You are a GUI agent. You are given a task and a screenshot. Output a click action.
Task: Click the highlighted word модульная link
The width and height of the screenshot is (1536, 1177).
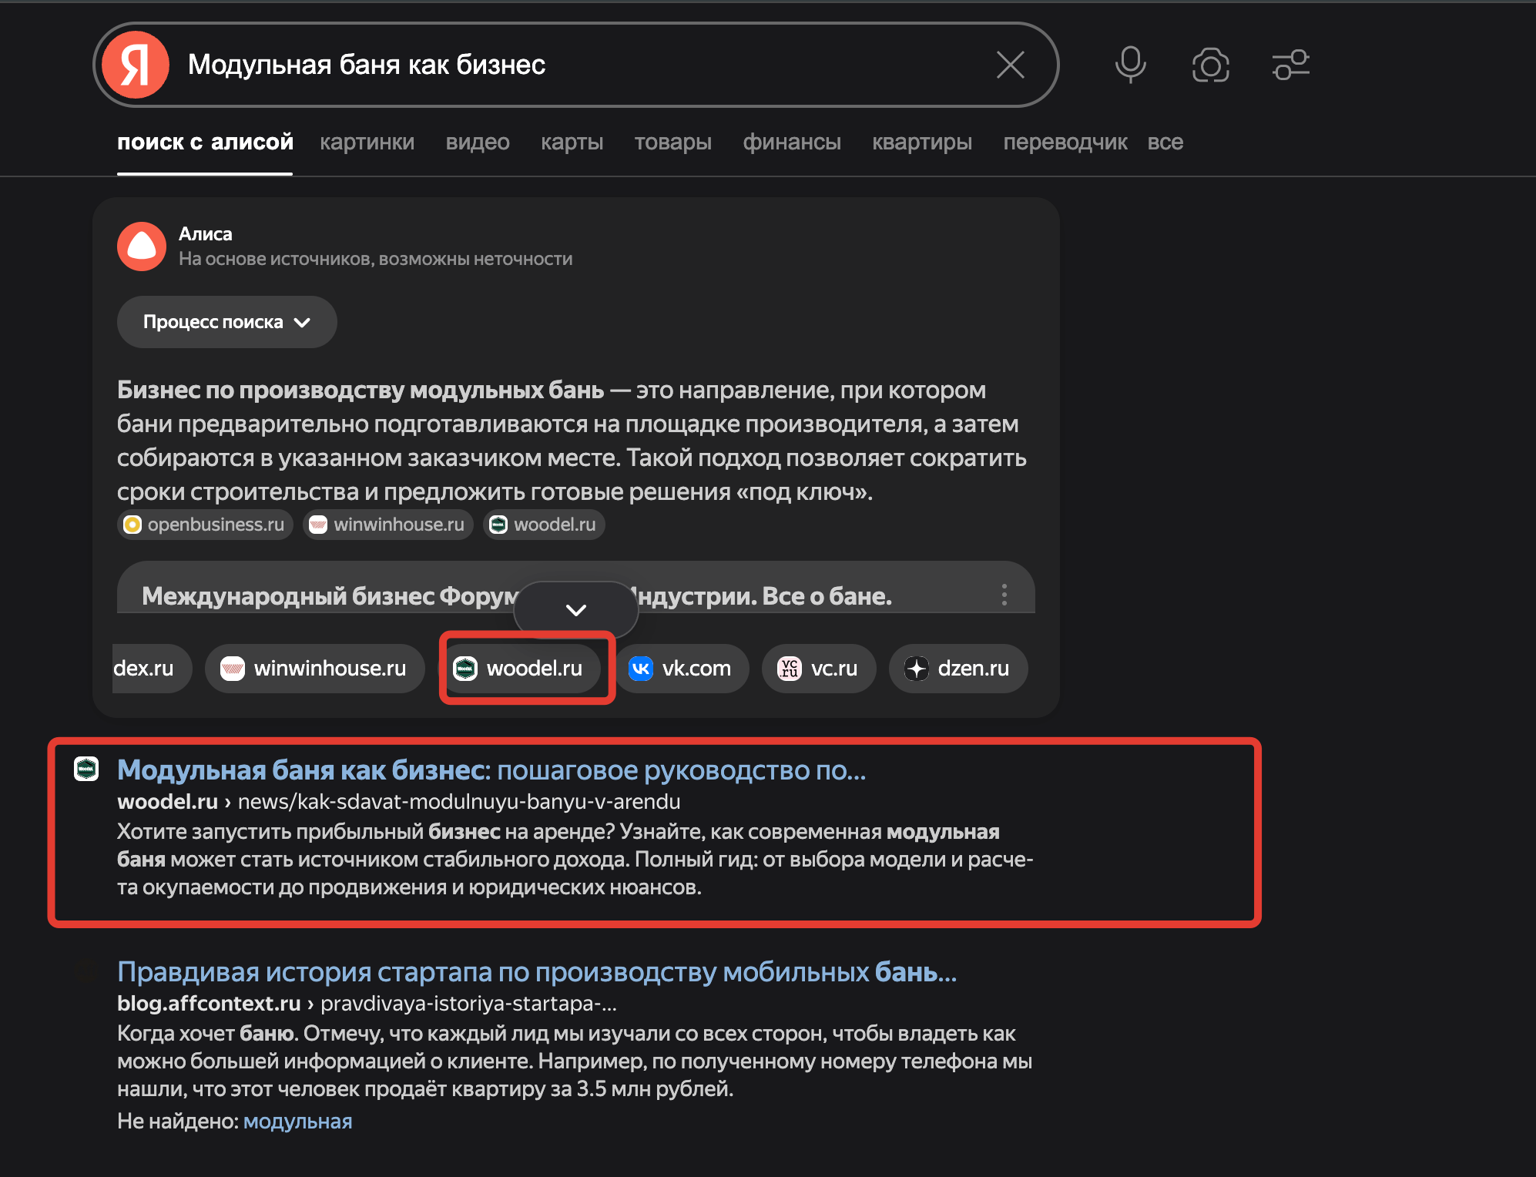(x=297, y=1122)
